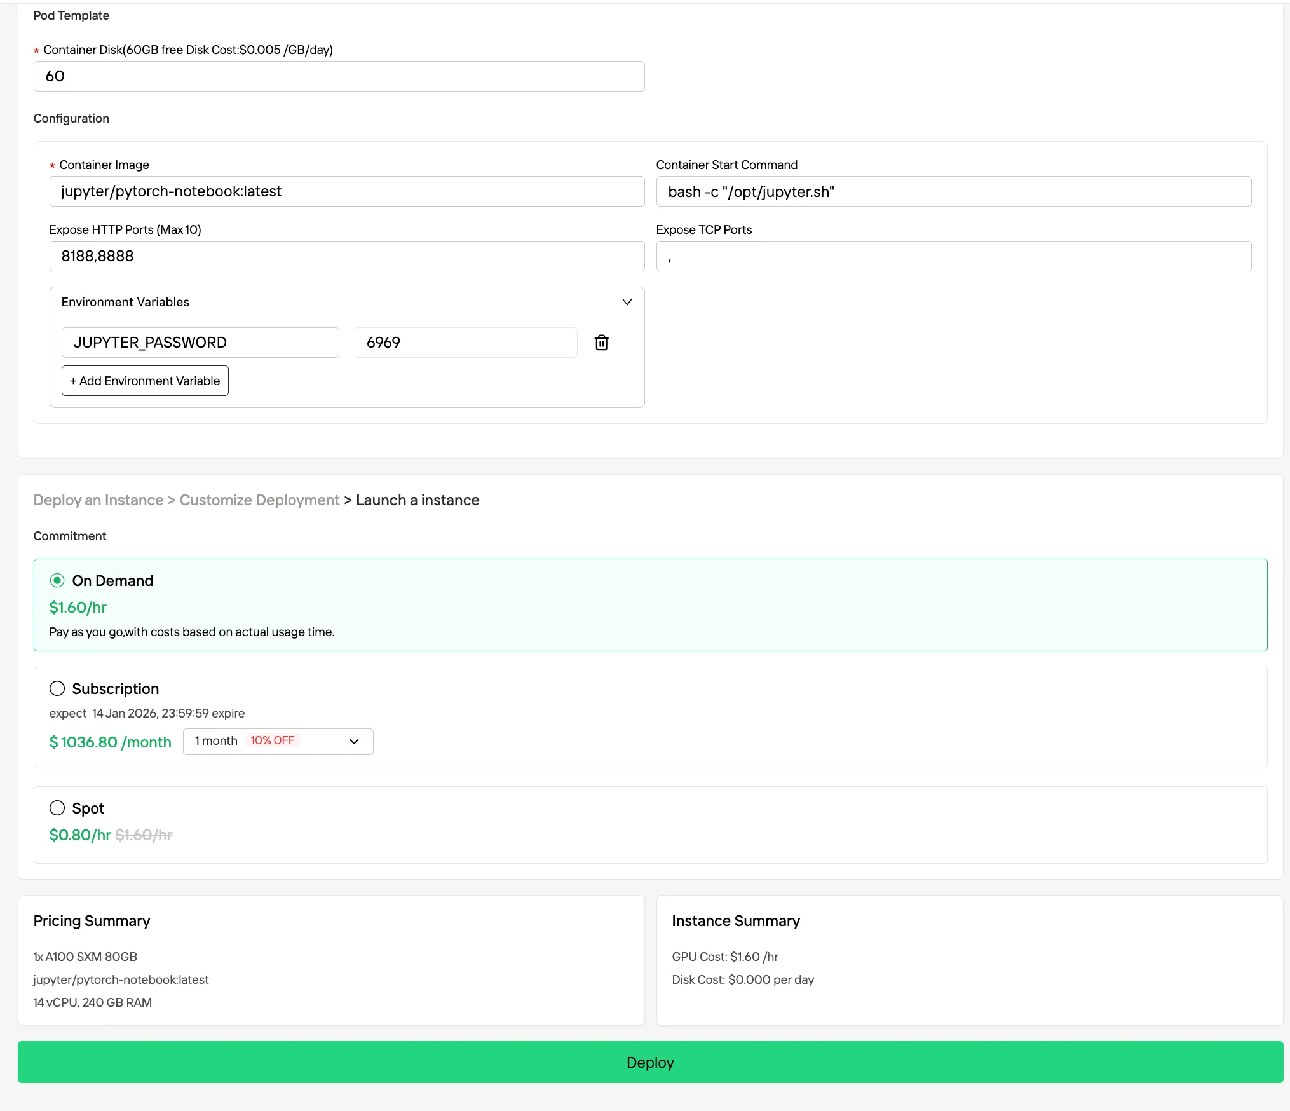Click the 14 vCPU, 240 GB RAM text
Image resolution: width=1290 pixels, height=1111 pixels.
92,1002
